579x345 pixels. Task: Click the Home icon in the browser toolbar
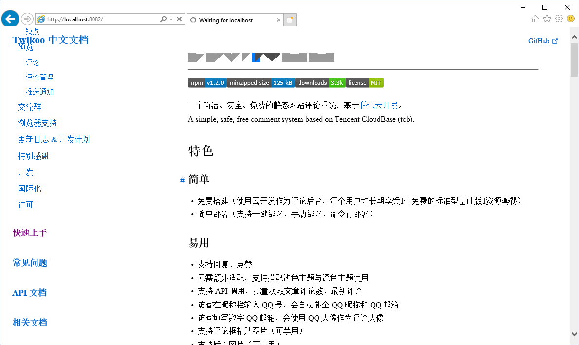[535, 19]
